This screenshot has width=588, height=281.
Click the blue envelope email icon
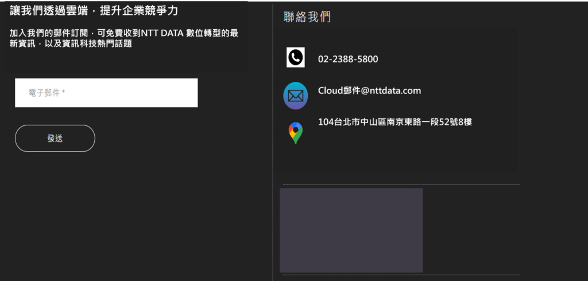295,96
